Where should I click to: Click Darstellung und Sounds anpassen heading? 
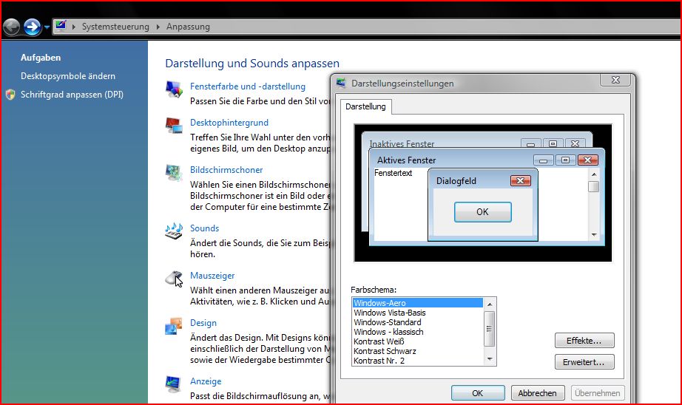pyautogui.click(x=252, y=64)
